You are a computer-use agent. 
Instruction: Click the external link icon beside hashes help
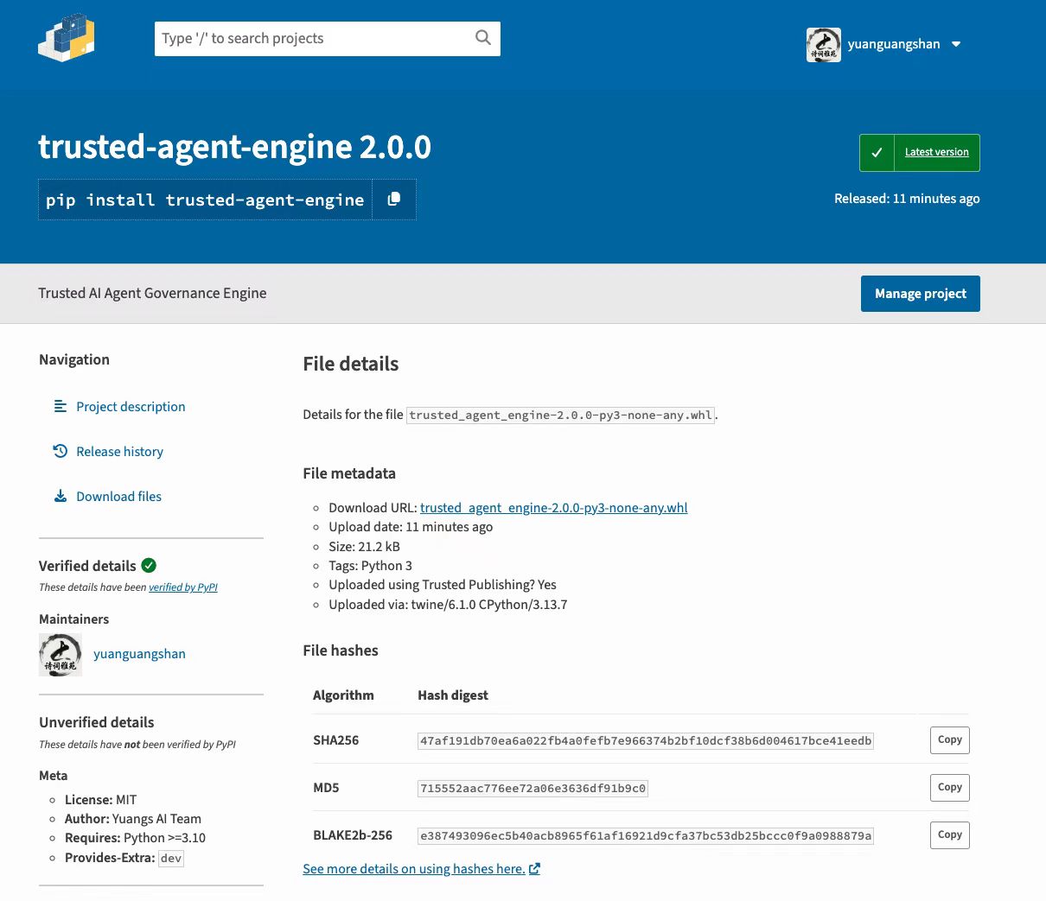tap(534, 869)
